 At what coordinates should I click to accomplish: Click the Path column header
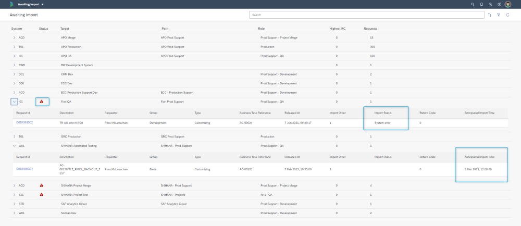click(x=165, y=29)
